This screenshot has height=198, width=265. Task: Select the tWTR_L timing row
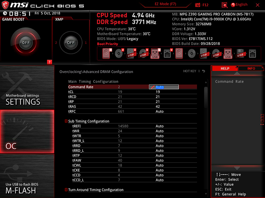click(x=135, y=141)
